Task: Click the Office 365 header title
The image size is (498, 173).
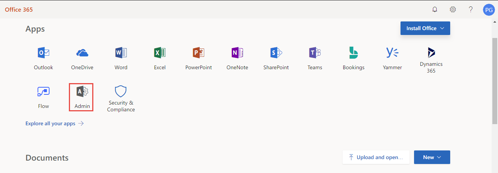Action: click(19, 9)
